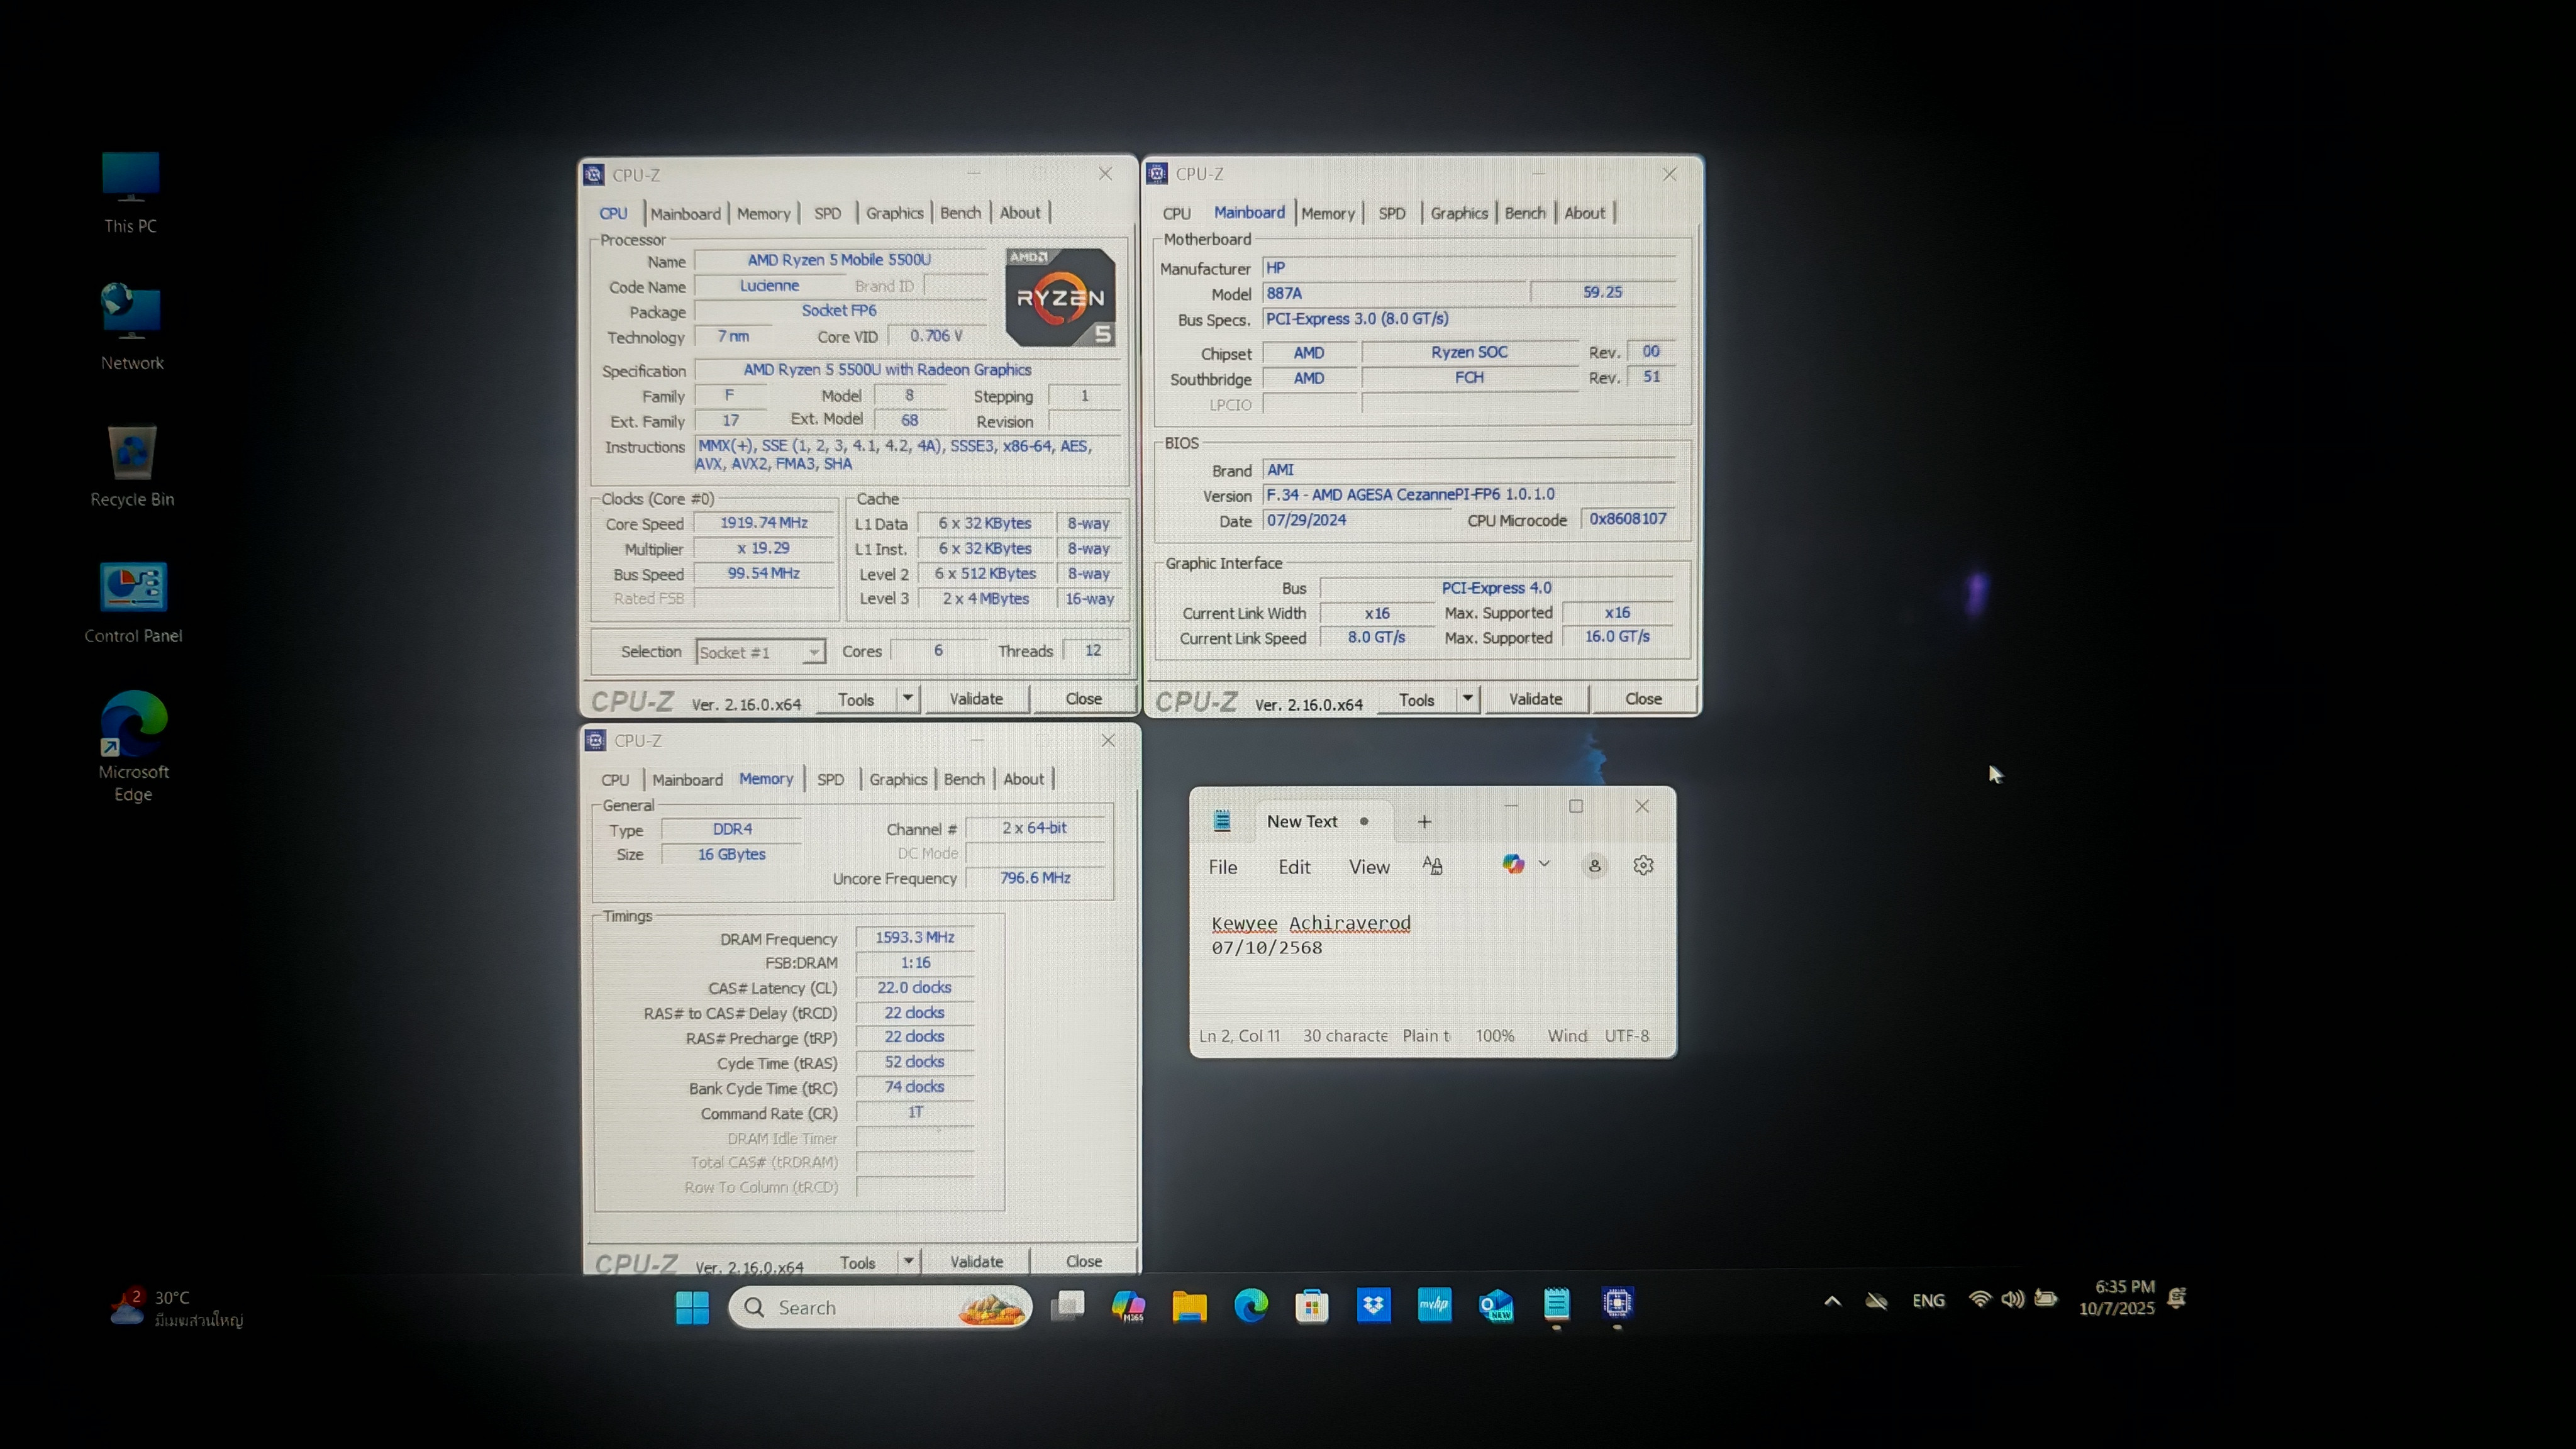The image size is (2576, 1449).
Task: Expand the Socket #1 selection dropdown
Action: point(814,652)
